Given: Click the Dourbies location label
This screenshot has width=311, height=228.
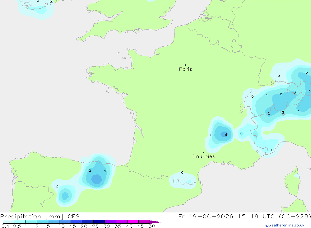Looking at the screenshot, I should point(204,156).
